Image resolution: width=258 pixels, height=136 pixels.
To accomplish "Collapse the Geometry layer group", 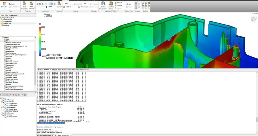I will click(1, 115).
